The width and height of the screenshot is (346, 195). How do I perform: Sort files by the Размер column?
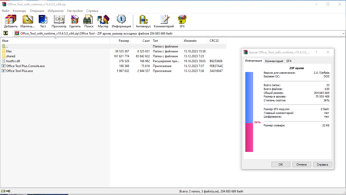pos(120,41)
